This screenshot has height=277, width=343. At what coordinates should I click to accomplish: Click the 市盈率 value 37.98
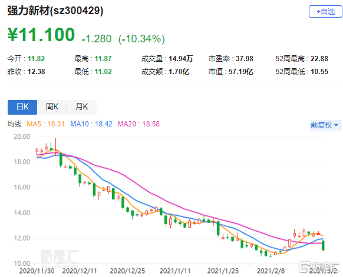(245, 59)
